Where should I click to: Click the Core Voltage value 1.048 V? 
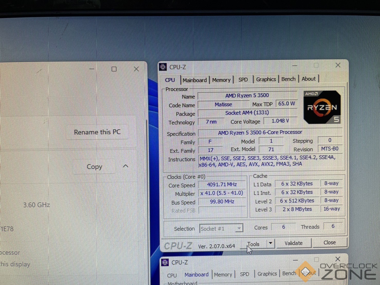click(280, 121)
